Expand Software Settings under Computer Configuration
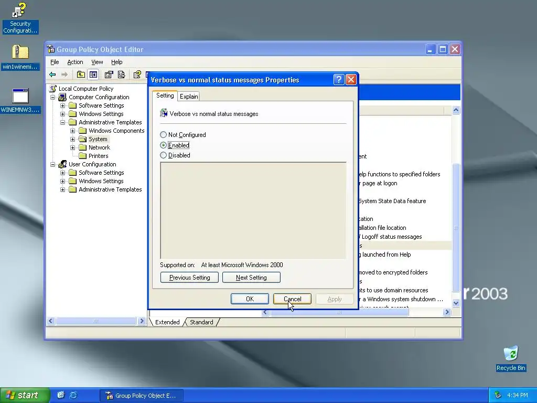Screen dimensions: 537x403 click(x=63, y=105)
